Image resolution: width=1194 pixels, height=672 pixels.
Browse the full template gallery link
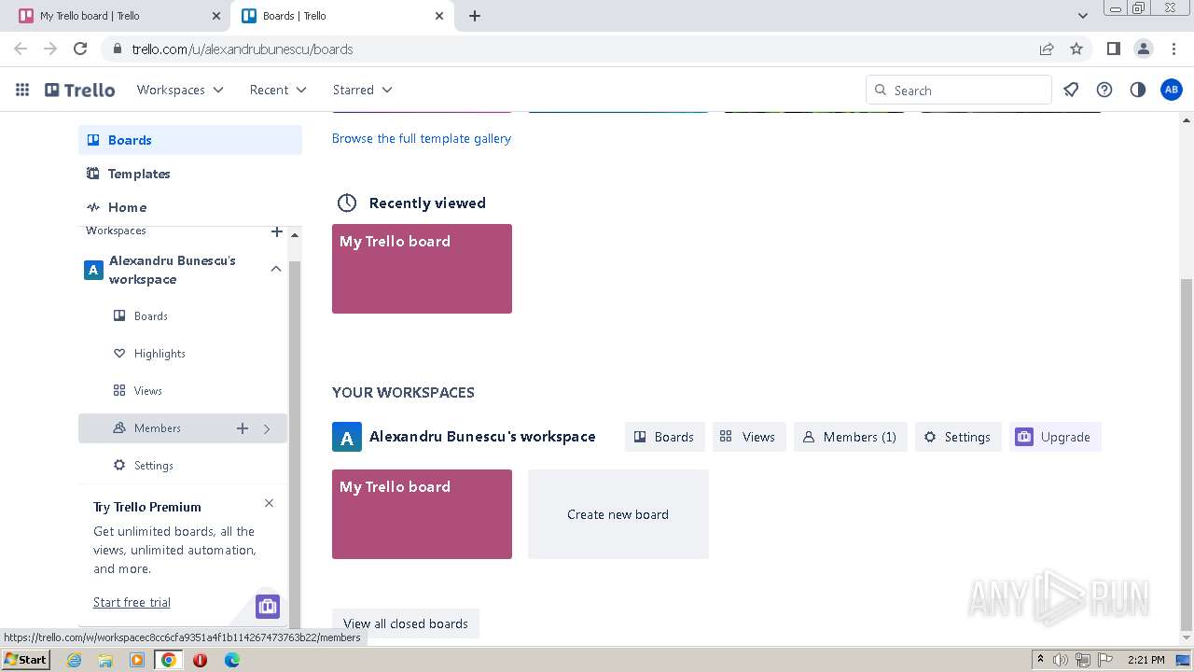click(422, 138)
